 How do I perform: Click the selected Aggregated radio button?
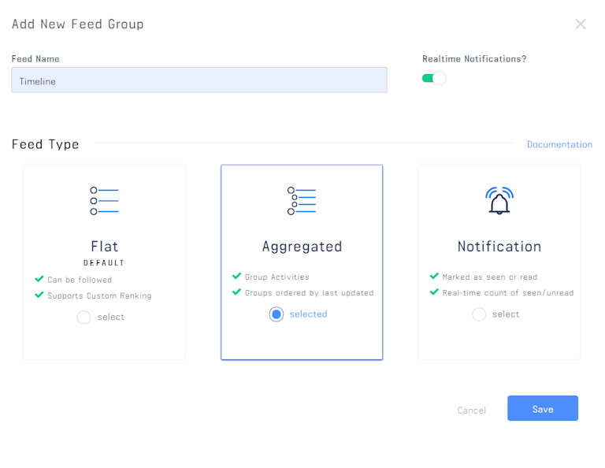click(x=277, y=314)
